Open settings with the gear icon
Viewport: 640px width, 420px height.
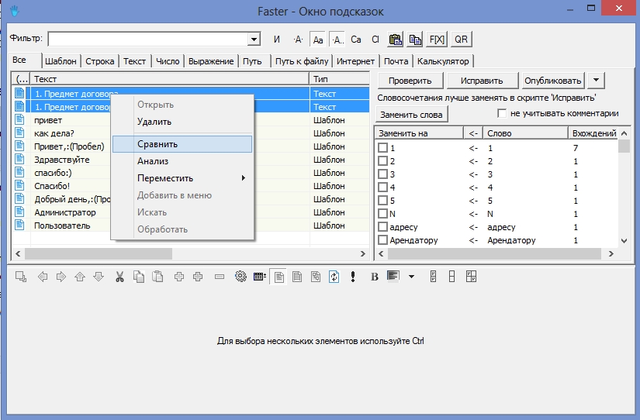pyautogui.click(x=240, y=277)
